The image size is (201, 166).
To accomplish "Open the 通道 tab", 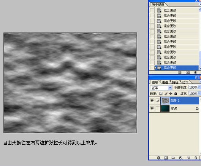I will point(165,82).
